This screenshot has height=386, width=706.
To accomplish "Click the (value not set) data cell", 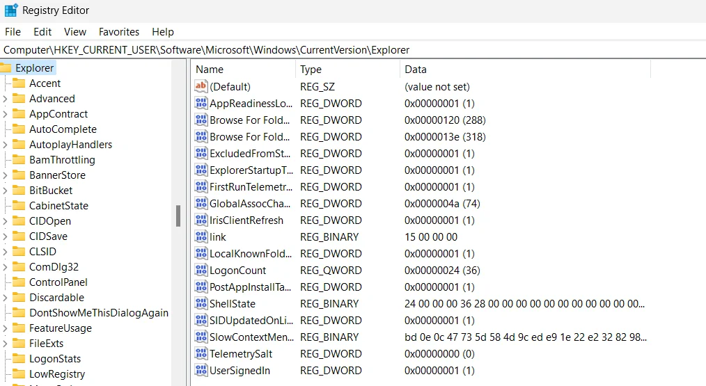I will [x=437, y=86].
